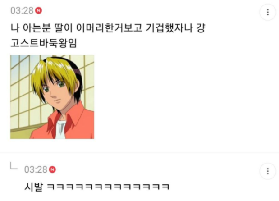Click the character's green eyes in the picture
This screenshot has width=279, height=201.
(53, 86)
